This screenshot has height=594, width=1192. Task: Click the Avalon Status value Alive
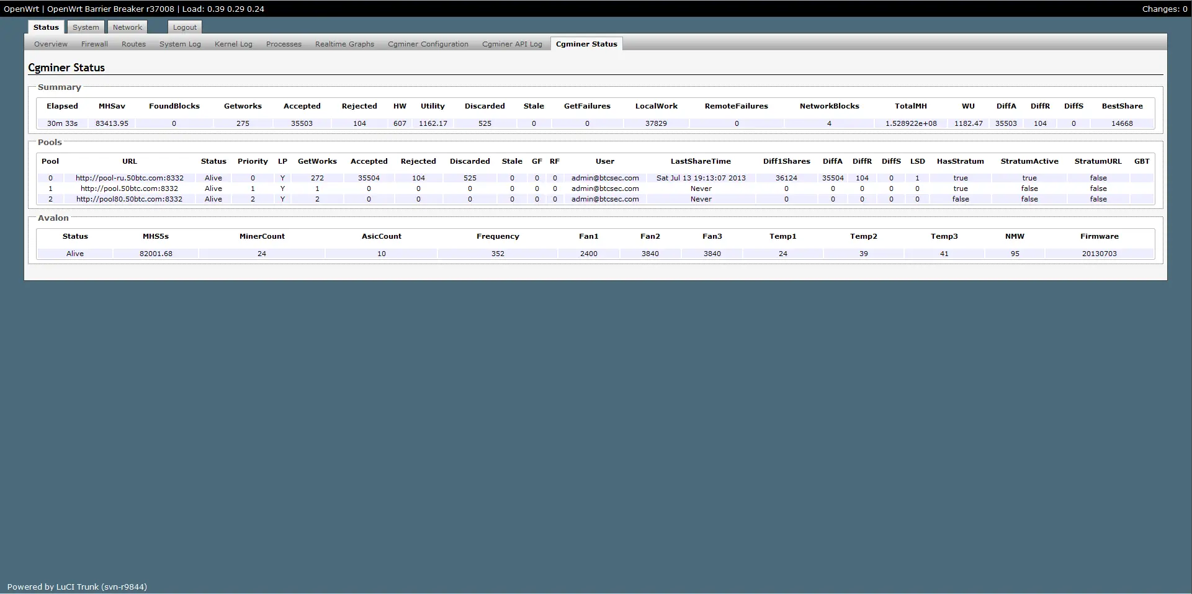pyautogui.click(x=75, y=254)
